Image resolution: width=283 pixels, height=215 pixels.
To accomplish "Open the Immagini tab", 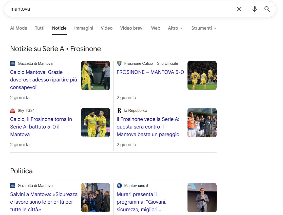I will (84, 28).
